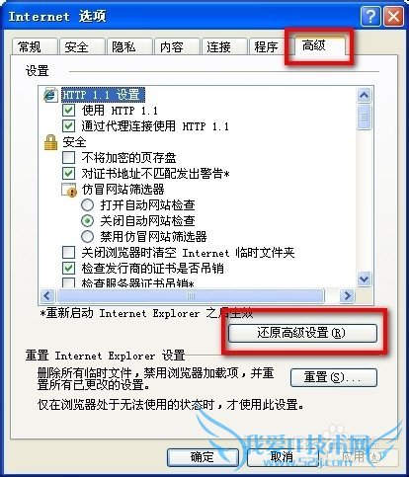Image resolution: width=409 pixels, height=477 pixels.
Task: Click the padlock icon beside 安全
Action: (x=50, y=142)
